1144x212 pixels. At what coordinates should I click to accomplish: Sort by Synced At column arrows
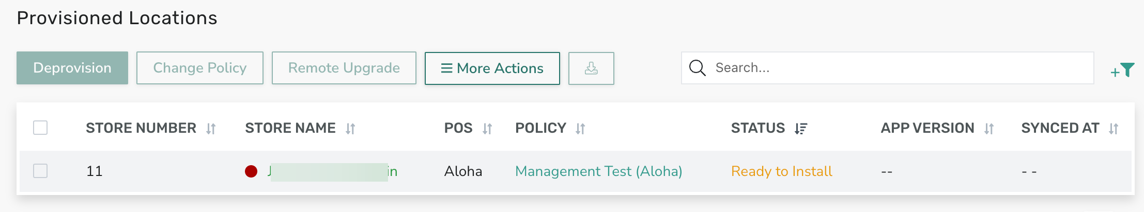pos(1114,129)
